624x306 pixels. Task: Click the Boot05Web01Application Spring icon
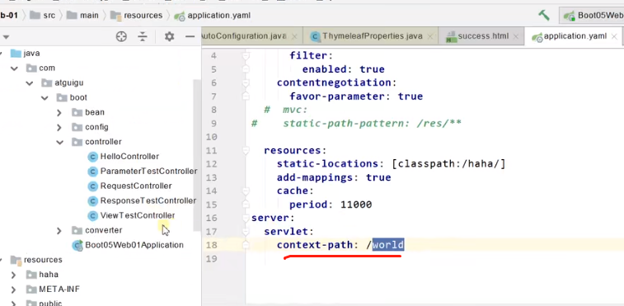(x=77, y=246)
